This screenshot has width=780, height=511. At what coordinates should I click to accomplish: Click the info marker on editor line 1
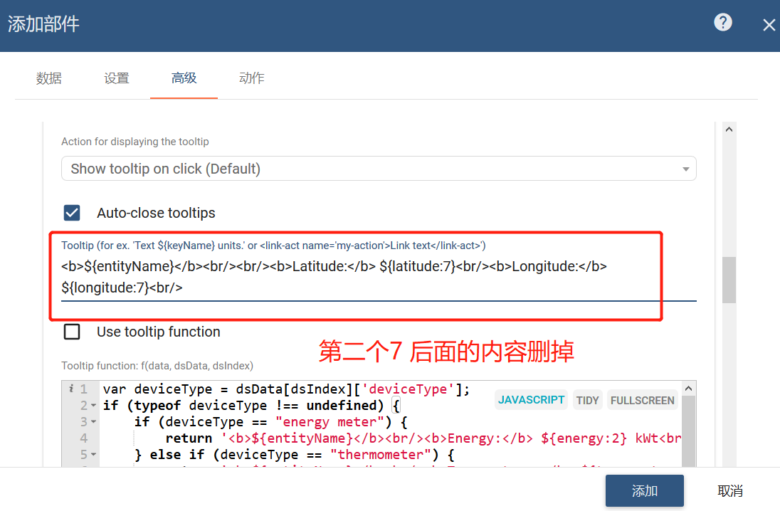pos(71,389)
